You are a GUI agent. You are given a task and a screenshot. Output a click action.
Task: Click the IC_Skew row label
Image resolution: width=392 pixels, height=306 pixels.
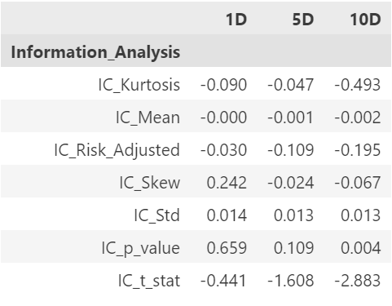[x=150, y=183]
